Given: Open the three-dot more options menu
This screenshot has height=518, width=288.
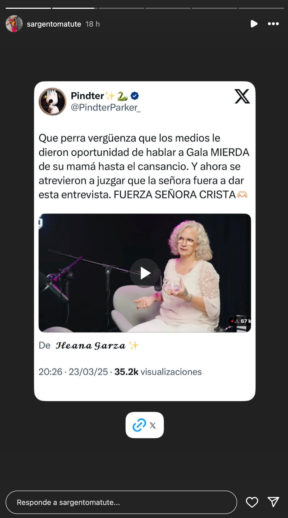Looking at the screenshot, I should pyautogui.click(x=273, y=24).
